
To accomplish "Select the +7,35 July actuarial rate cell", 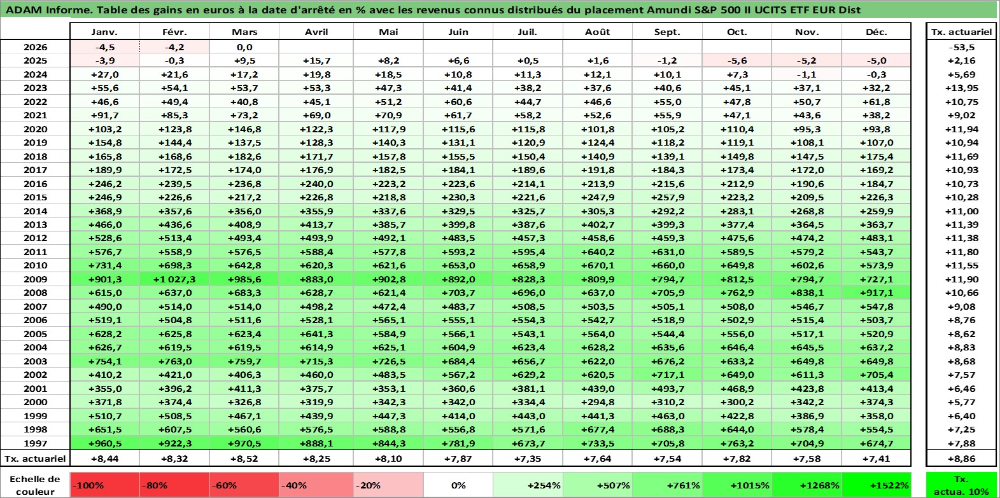I will pyautogui.click(x=528, y=459).
